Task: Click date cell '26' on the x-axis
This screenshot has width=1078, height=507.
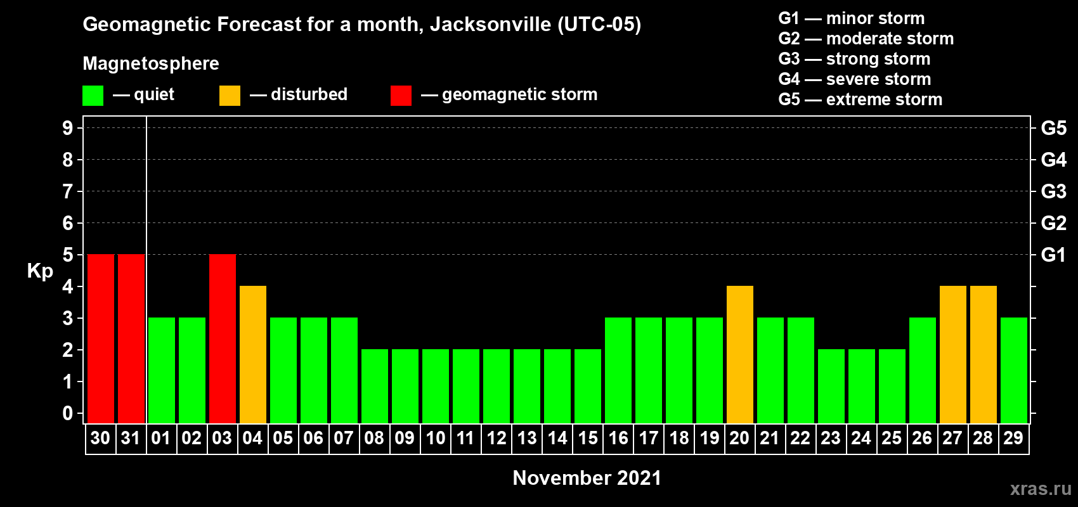Action: tap(923, 439)
